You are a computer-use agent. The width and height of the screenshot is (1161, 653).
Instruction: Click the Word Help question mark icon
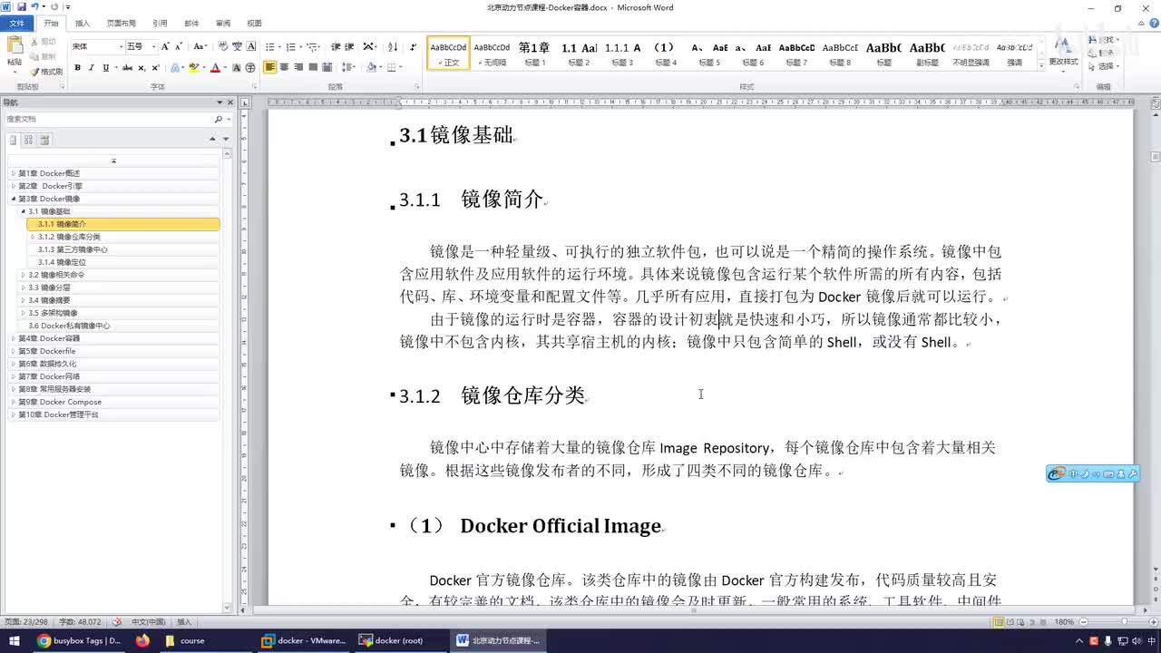pos(1153,24)
